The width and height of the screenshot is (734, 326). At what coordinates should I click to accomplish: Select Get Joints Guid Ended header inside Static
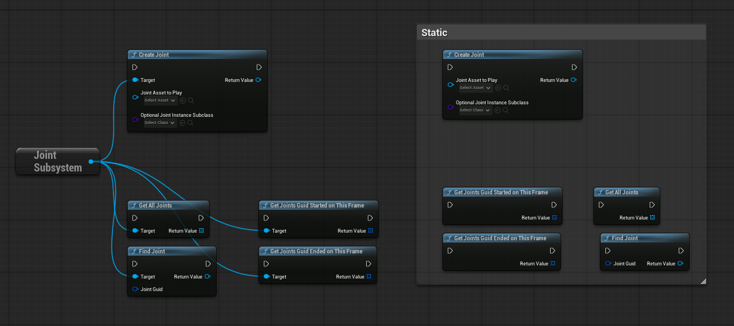click(x=501, y=238)
